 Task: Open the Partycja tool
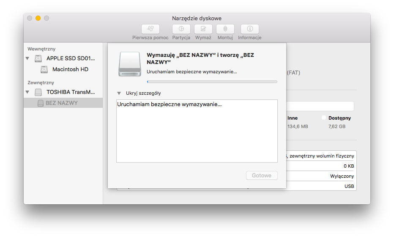(x=181, y=29)
